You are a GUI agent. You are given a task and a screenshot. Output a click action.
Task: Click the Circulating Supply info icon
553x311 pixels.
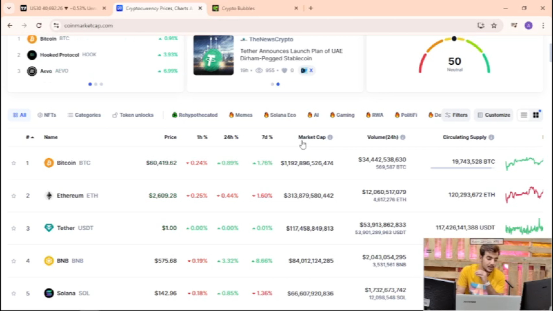tap(491, 137)
